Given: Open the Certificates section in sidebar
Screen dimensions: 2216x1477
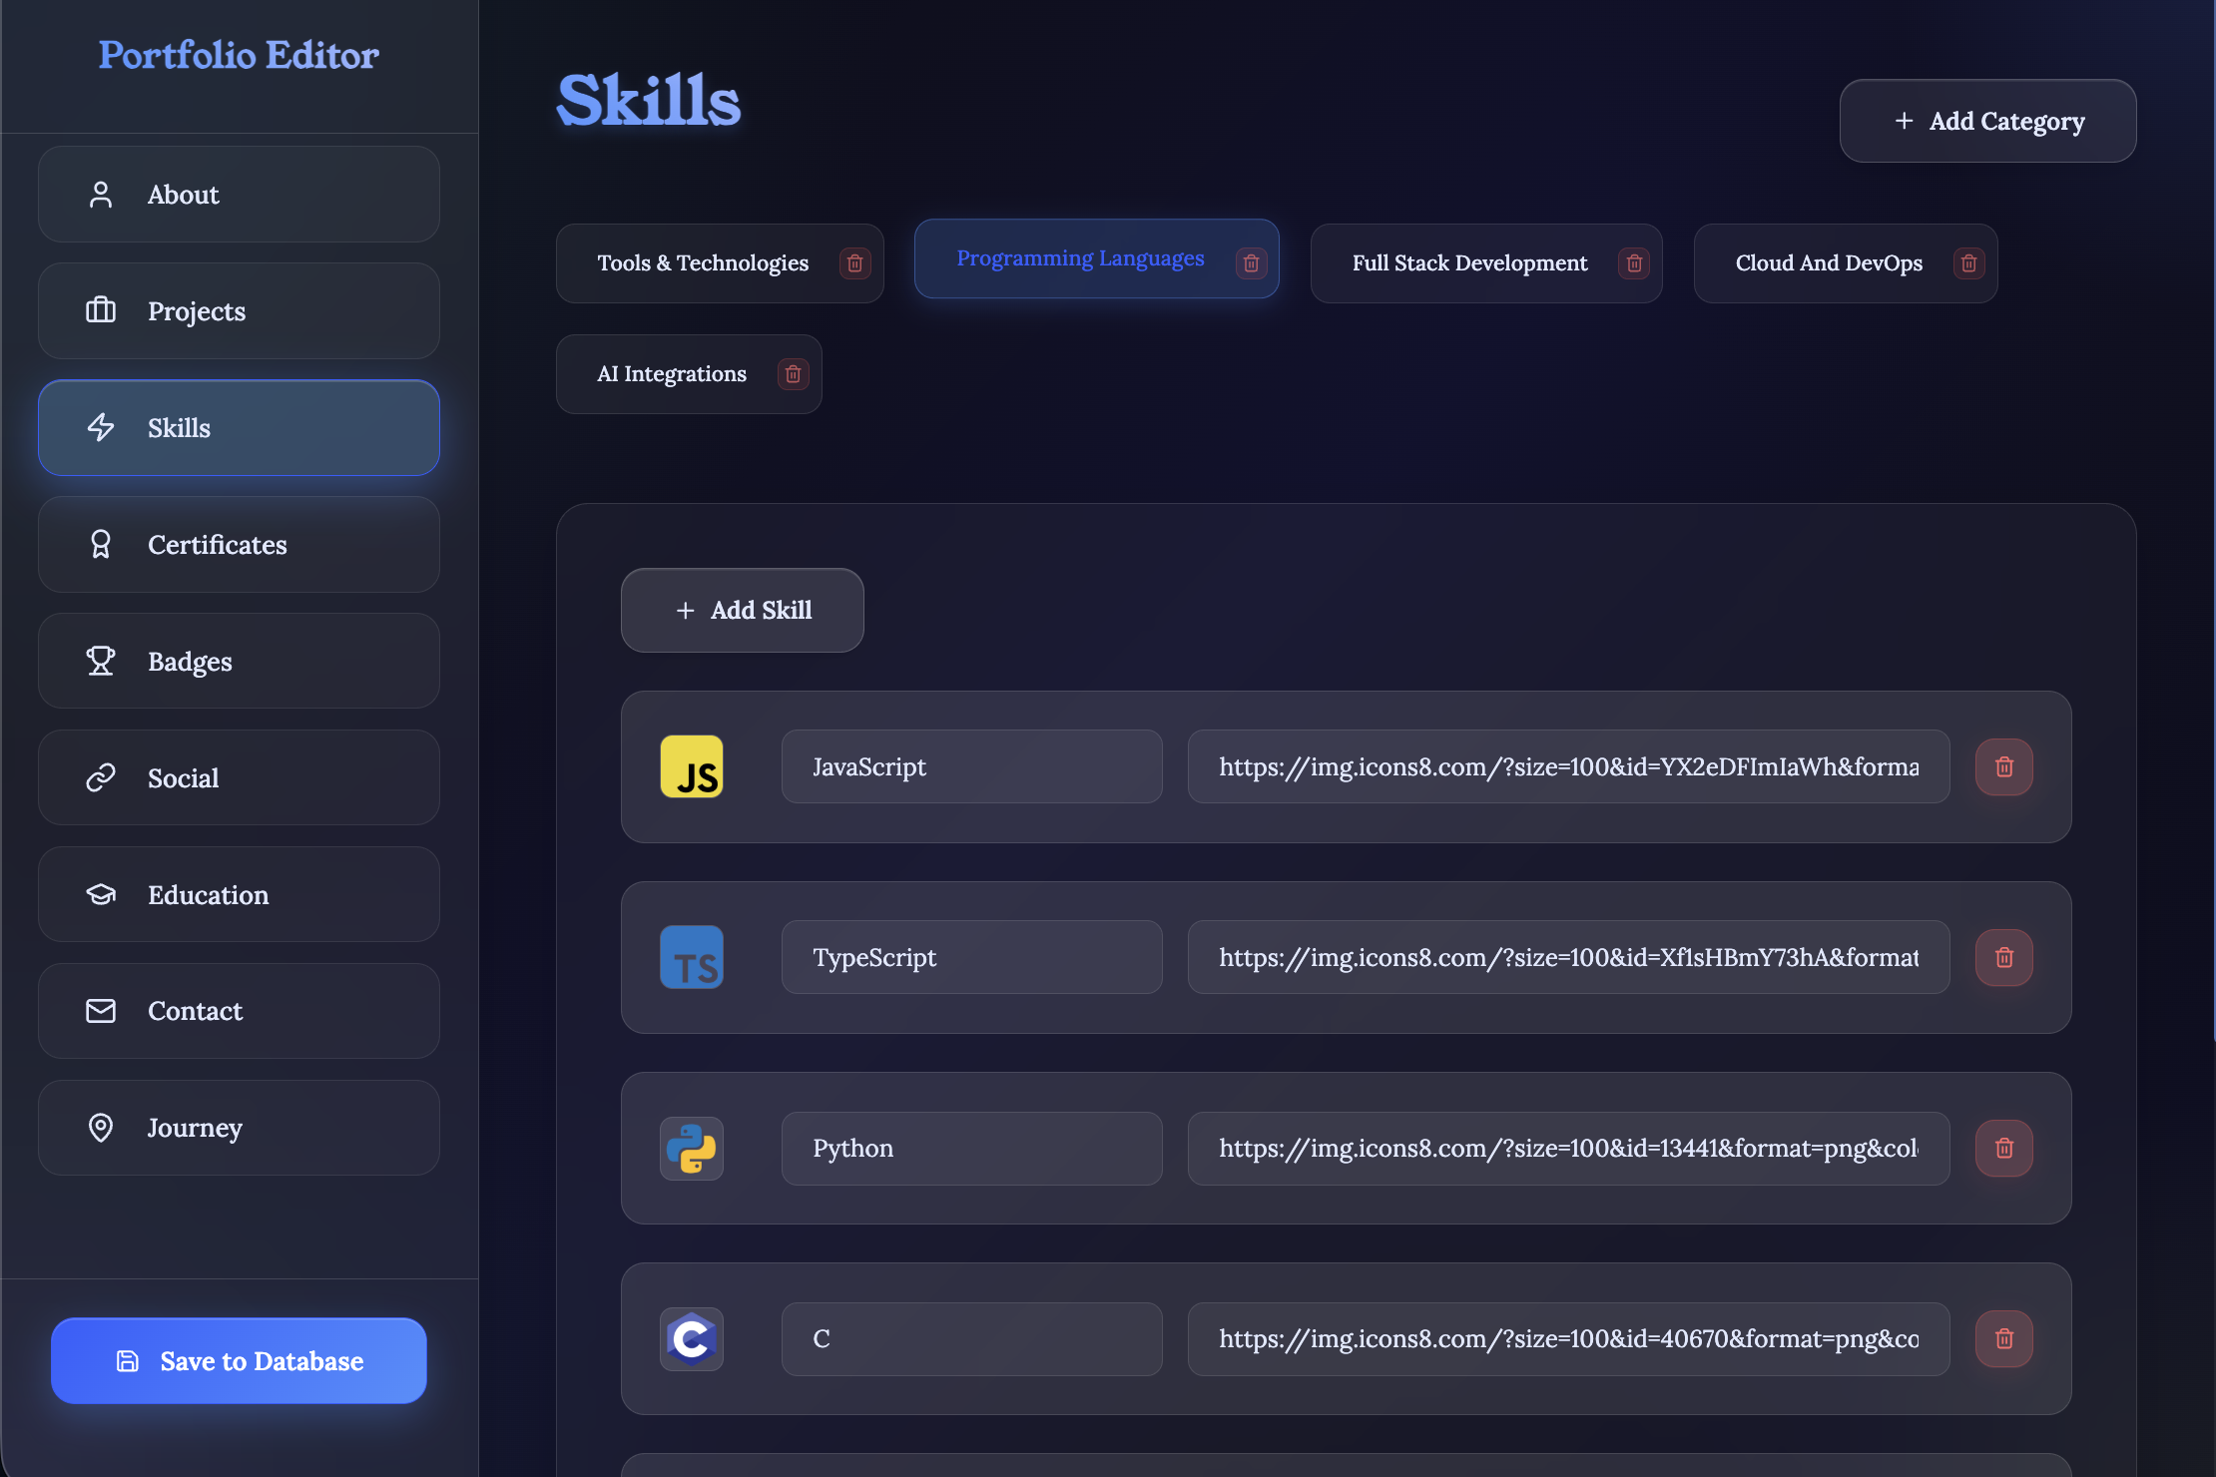Looking at the screenshot, I should click(239, 545).
